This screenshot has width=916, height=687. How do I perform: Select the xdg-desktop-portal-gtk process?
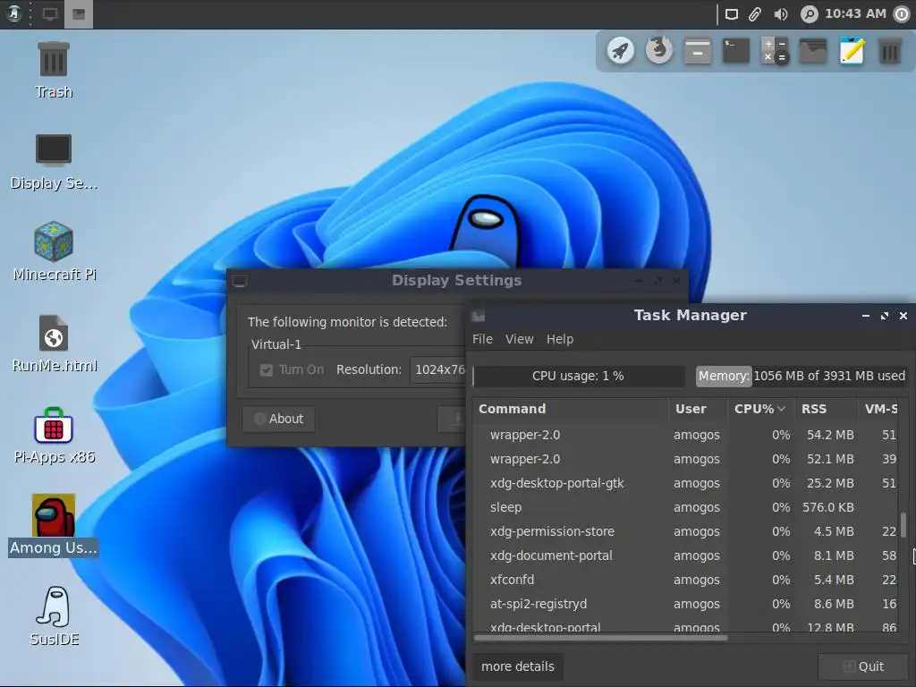pyautogui.click(x=686, y=483)
